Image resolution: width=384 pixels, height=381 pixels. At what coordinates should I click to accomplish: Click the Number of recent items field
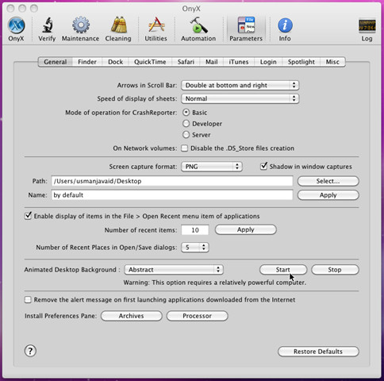tap(195, 230)
